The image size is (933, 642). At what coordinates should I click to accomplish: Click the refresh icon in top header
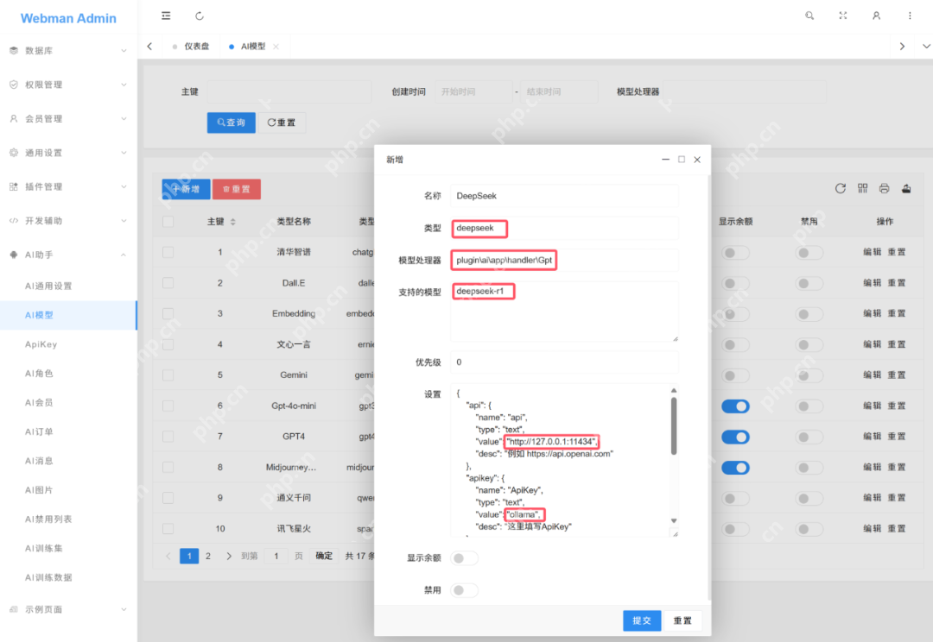coord(200,16)
